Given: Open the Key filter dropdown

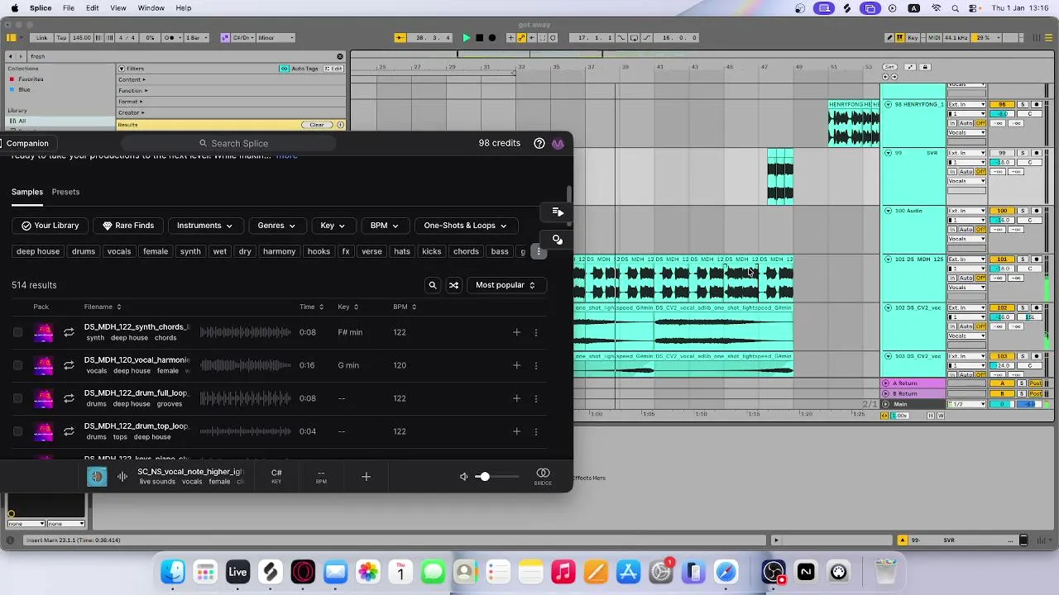Looking at the screenshot, I should (333, 226).
